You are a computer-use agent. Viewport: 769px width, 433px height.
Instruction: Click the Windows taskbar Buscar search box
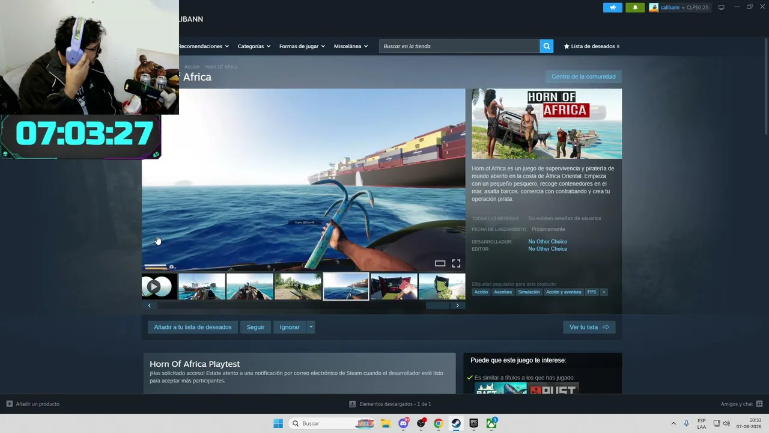click(x=331, y=423)
